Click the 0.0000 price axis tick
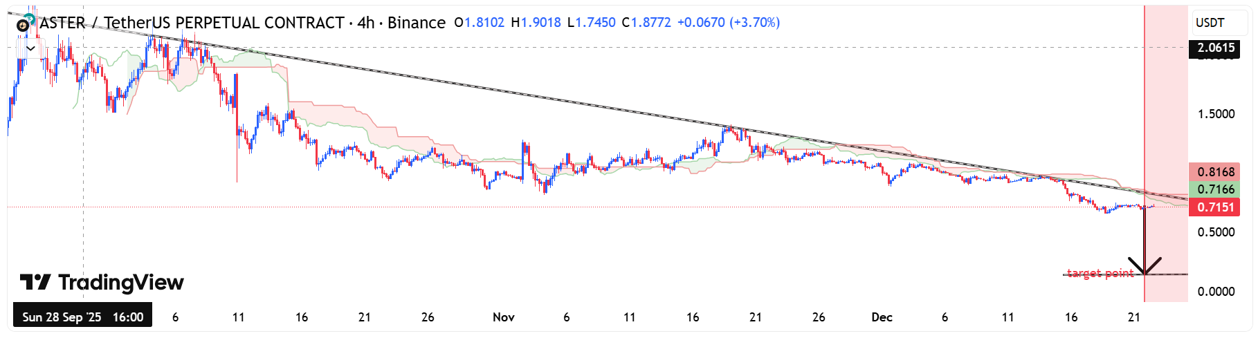Viewport: 1258px width, 338px height. click(x=1216, y=292)
